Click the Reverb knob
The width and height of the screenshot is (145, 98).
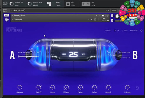108,87
